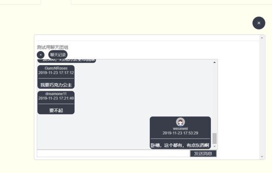Viewport: 272px width, 173px height.
Task: Select the dreamone11 username
Action: click(56, 94)
